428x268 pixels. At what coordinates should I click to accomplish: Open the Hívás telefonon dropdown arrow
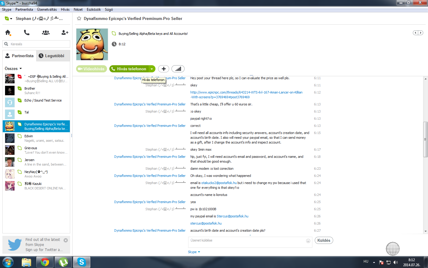152,69
